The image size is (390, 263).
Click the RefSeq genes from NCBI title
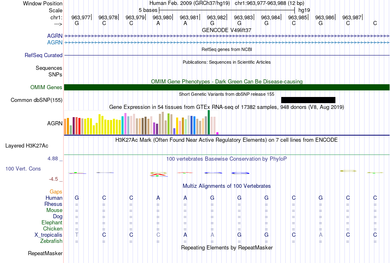(x=227, y=50)
